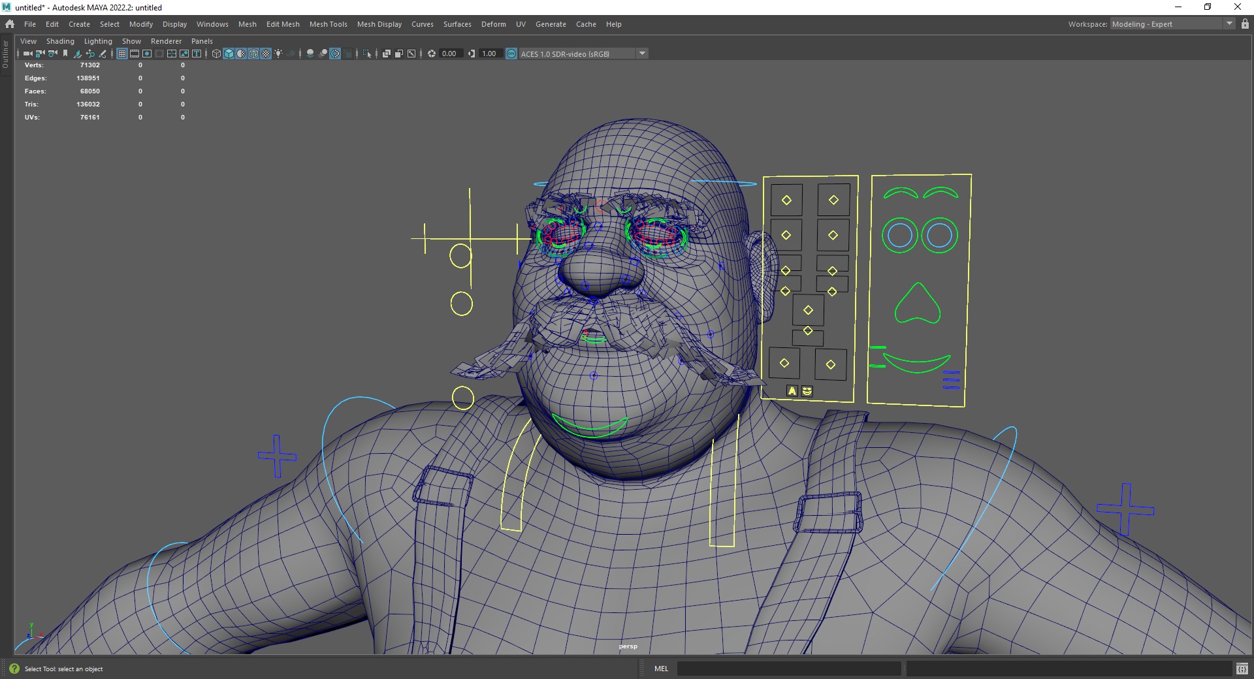Toggle the Field Chart display

point(172,54)
